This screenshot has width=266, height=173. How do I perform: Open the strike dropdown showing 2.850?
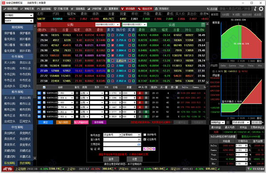(66, 93)
